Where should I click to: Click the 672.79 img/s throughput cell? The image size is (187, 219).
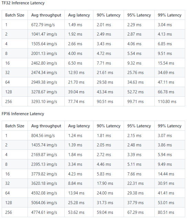tap(46, 25)
